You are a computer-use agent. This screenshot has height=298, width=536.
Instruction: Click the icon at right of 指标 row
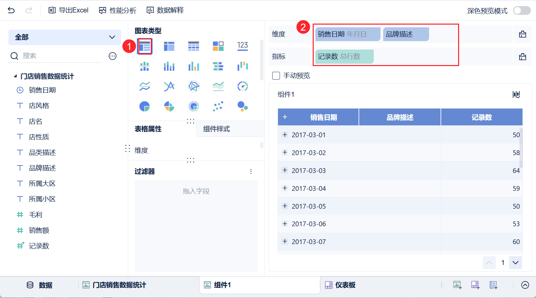coord(523,57)
